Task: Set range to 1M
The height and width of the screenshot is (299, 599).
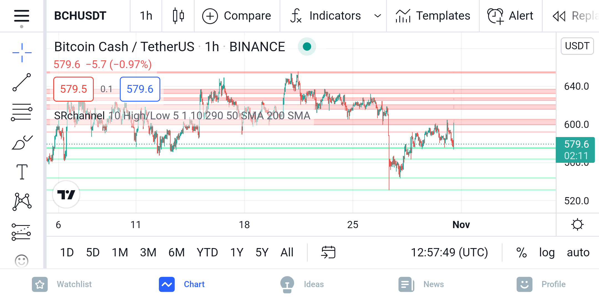Action: [120, 252]
